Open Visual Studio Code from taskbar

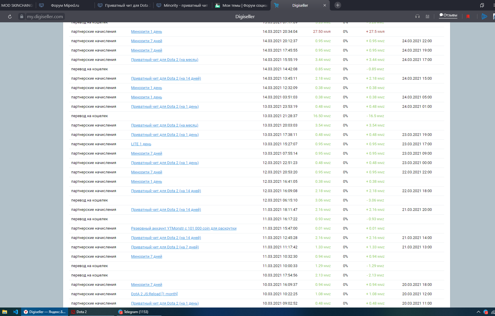click(16, 312)
